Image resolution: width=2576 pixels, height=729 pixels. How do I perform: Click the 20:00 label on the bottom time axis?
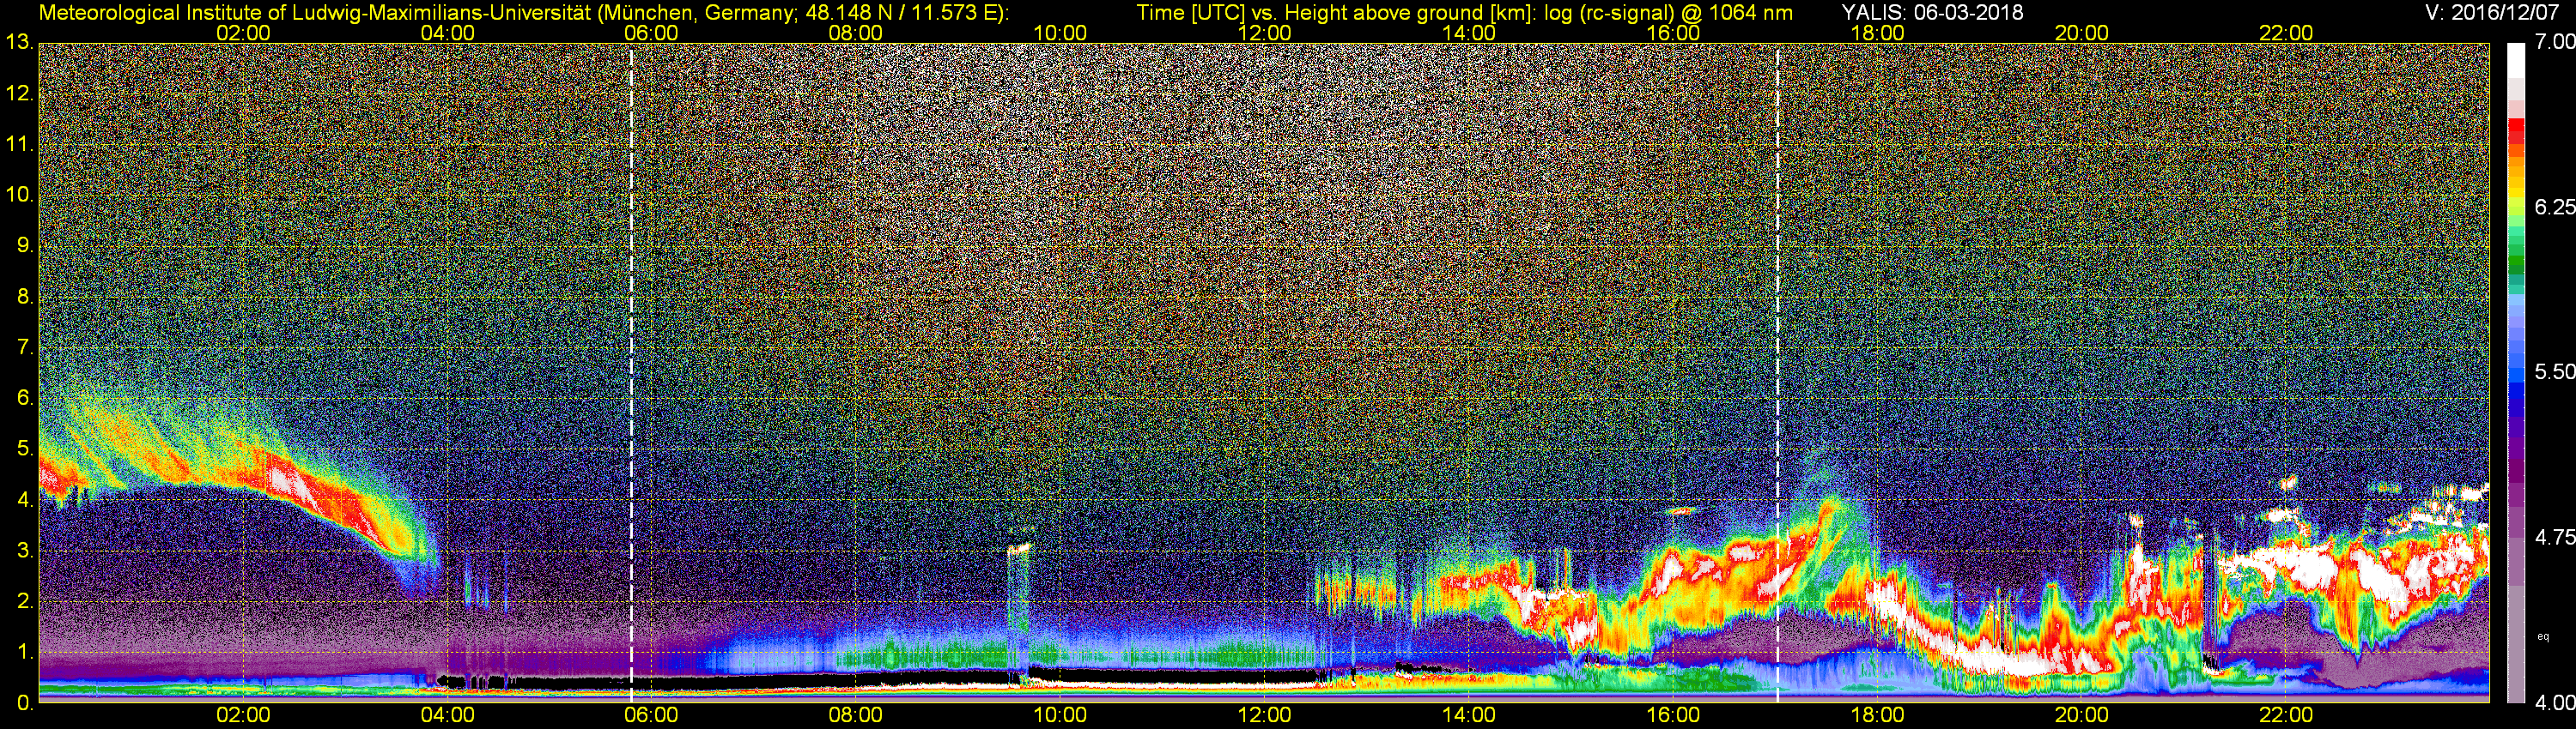(x=2082, y=716)
